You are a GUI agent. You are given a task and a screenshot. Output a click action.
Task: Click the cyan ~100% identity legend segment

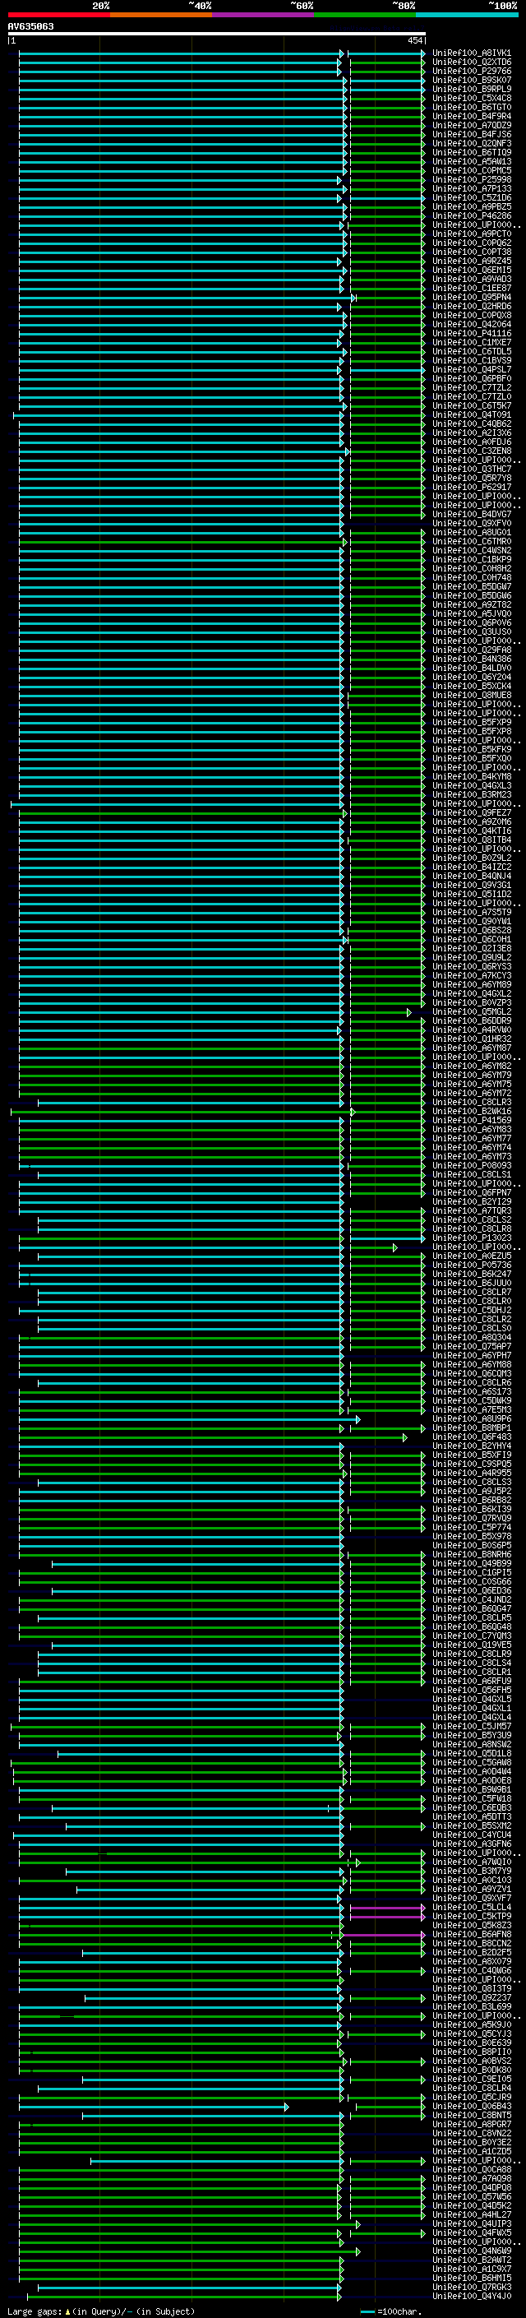click(x=467, y=16)
